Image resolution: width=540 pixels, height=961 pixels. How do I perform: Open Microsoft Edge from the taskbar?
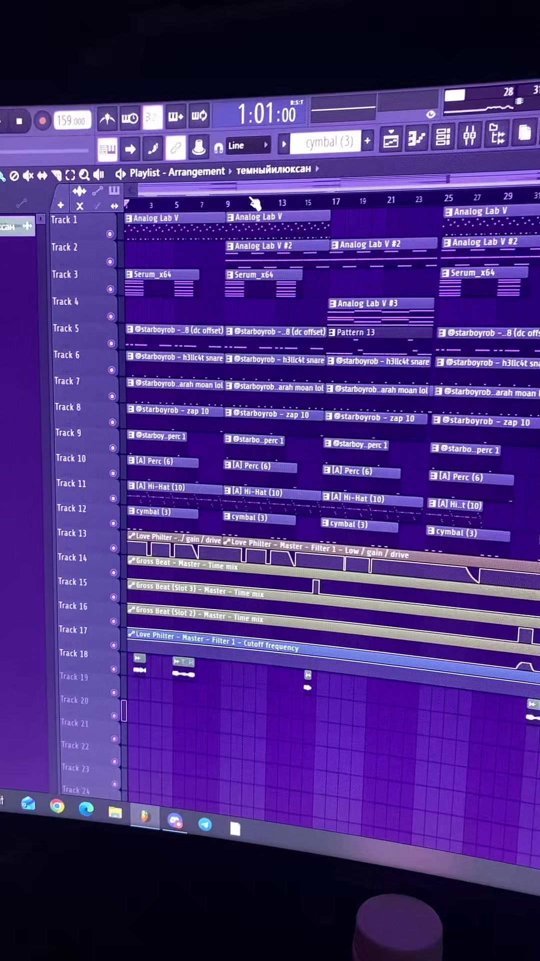click(86, 809)
